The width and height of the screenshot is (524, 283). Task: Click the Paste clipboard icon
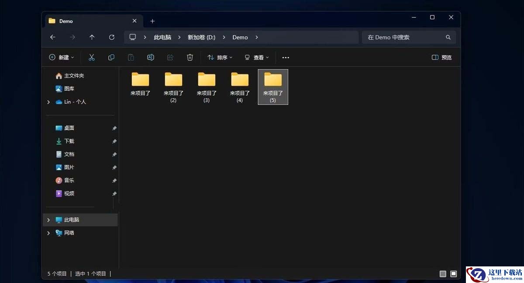(x=131, y=57)
